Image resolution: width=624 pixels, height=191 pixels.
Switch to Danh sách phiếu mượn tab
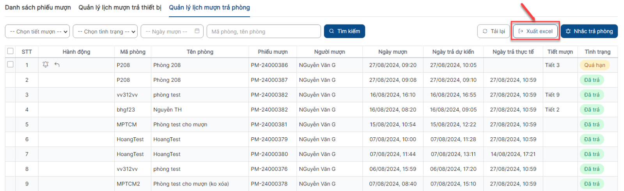38,7
